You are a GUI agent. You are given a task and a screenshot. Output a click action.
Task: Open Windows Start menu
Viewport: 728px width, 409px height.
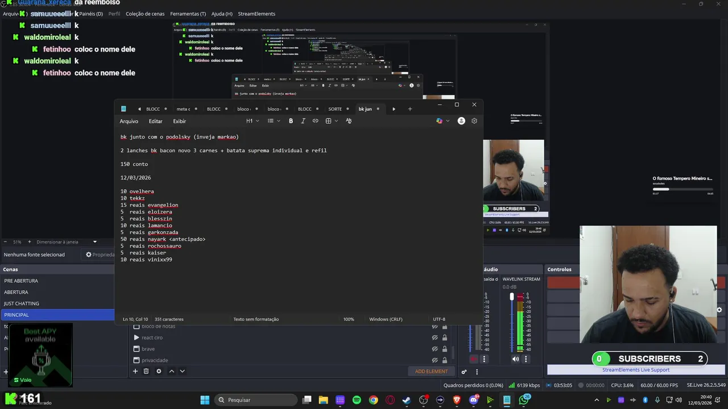(x=205, y=400)
